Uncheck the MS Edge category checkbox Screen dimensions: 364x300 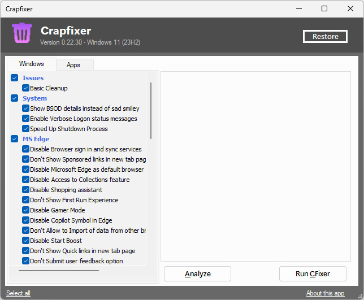tap(14, 139)
